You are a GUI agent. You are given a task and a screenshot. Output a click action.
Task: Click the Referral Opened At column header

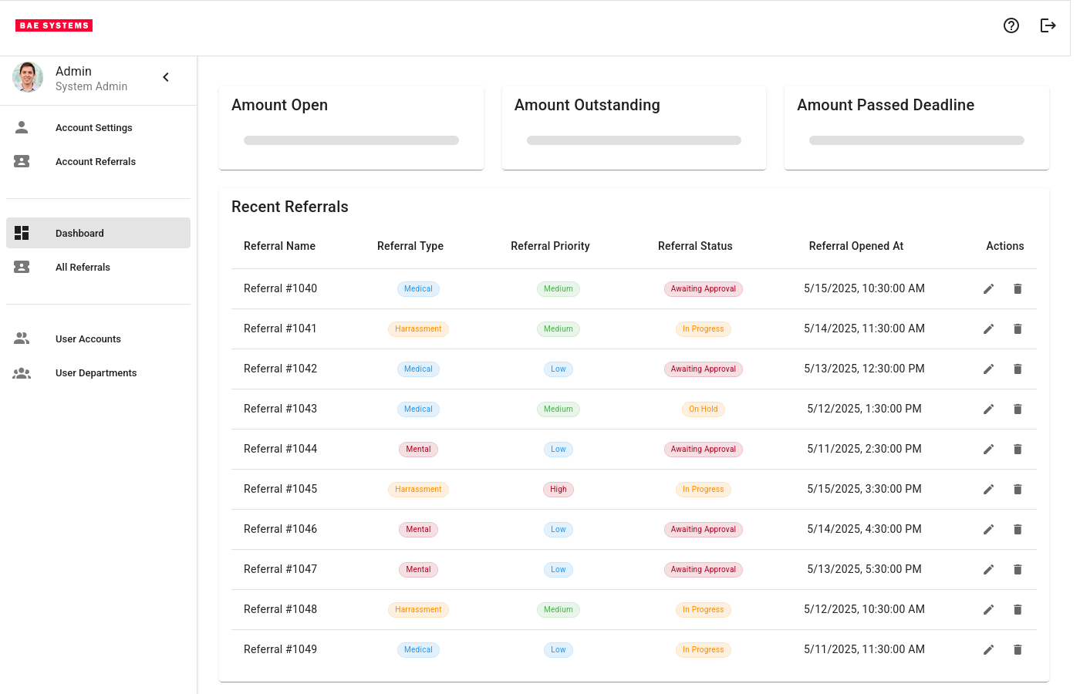[856, 246]
